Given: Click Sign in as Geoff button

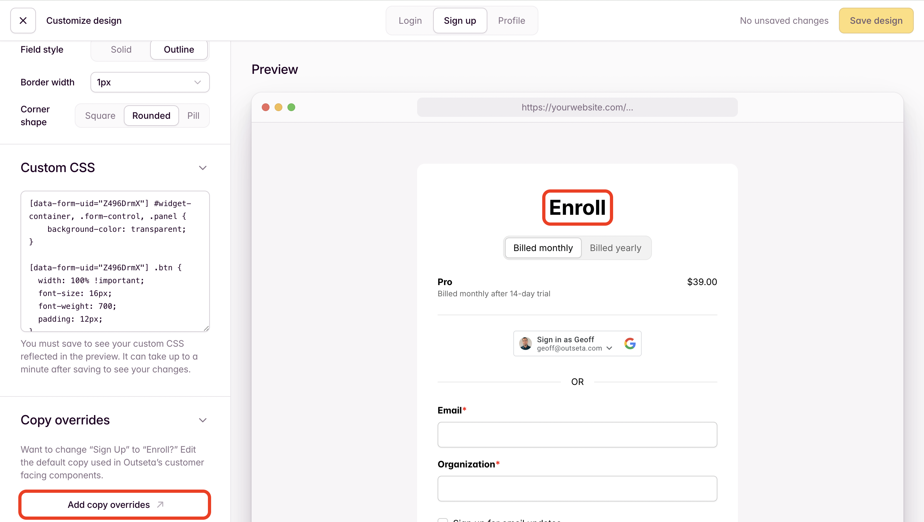Looking at the screenshot, I should (x=577, y=344).
